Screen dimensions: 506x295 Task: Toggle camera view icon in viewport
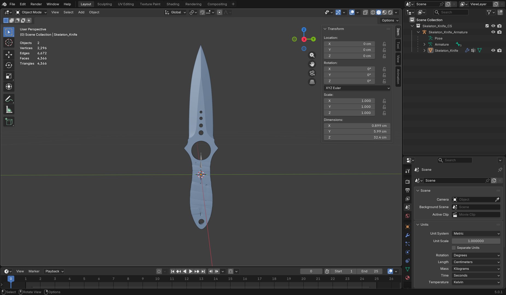click(x=312, y=73)
